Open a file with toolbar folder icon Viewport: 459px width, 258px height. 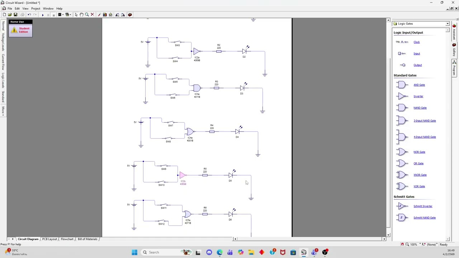[10, 15]
